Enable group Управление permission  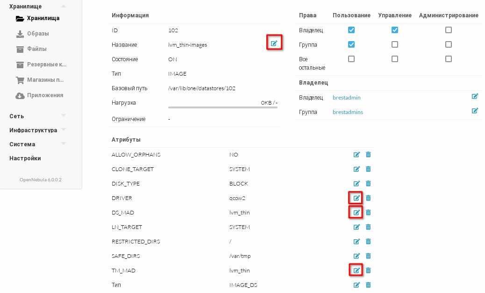pyautogui.click(x=395, y=44)
